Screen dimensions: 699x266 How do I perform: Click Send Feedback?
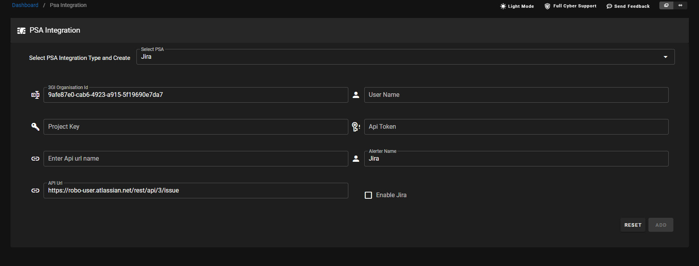click(x=628, y=6)
